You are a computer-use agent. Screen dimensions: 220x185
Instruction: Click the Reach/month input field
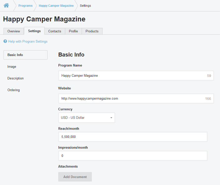(132, 137)
